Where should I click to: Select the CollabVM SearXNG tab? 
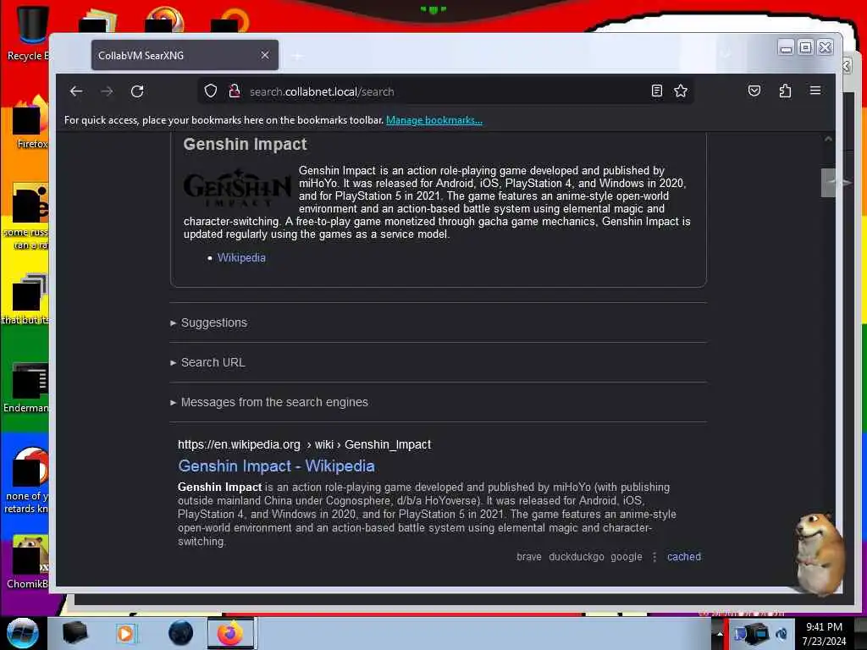pyautogui.click(x=185, y=55)
